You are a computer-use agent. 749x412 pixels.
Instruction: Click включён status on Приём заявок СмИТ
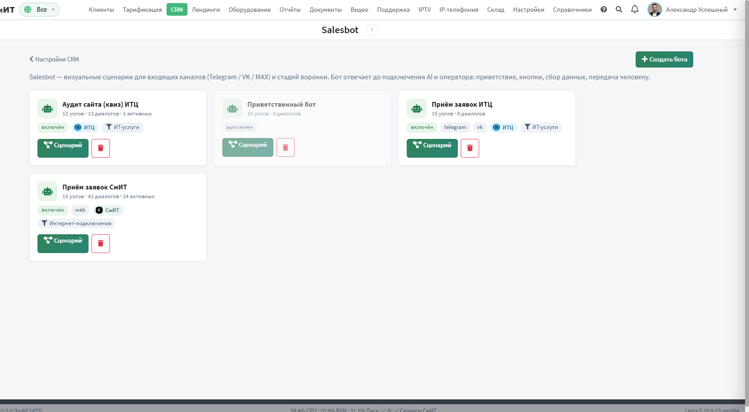pyautogui.click(x=53, y=210)
